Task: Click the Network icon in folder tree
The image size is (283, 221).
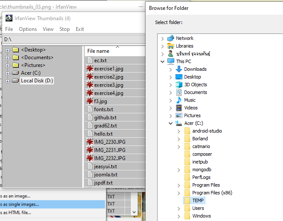Action: click(x=171, y=38)
